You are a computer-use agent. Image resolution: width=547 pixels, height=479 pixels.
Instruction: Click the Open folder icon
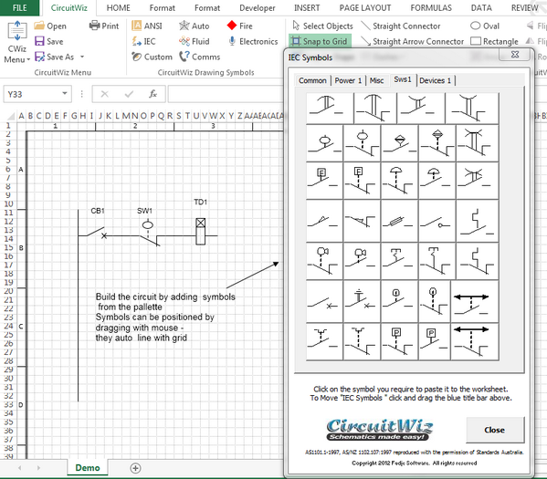pos(39,26)
